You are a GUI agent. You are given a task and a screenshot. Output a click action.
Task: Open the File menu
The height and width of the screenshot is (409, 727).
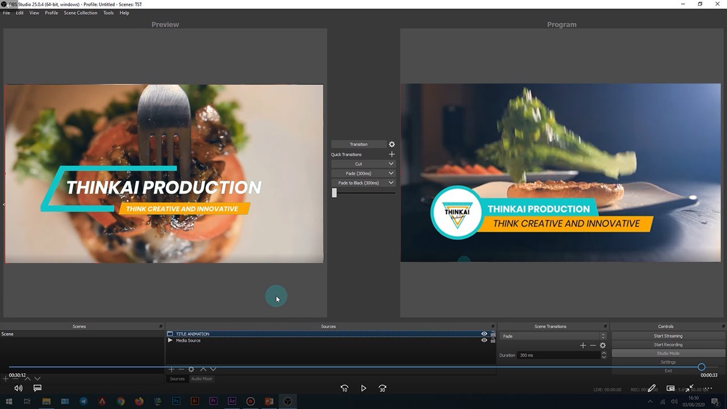tap(7, 13)
